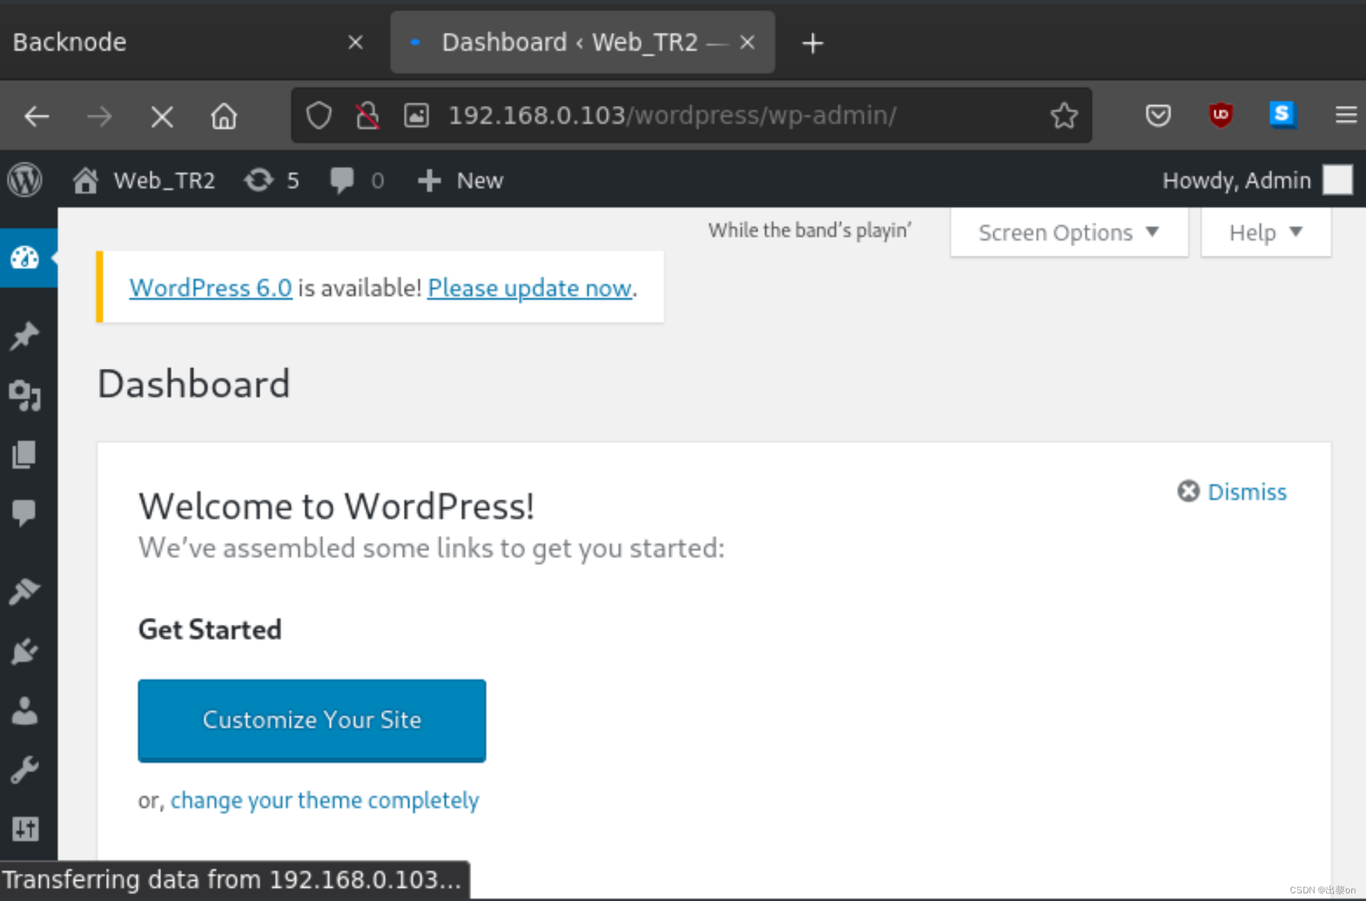Screen dimensions: 1366x901
Task: Open Pages in the sidebar
Action: [x=25, y=455]
